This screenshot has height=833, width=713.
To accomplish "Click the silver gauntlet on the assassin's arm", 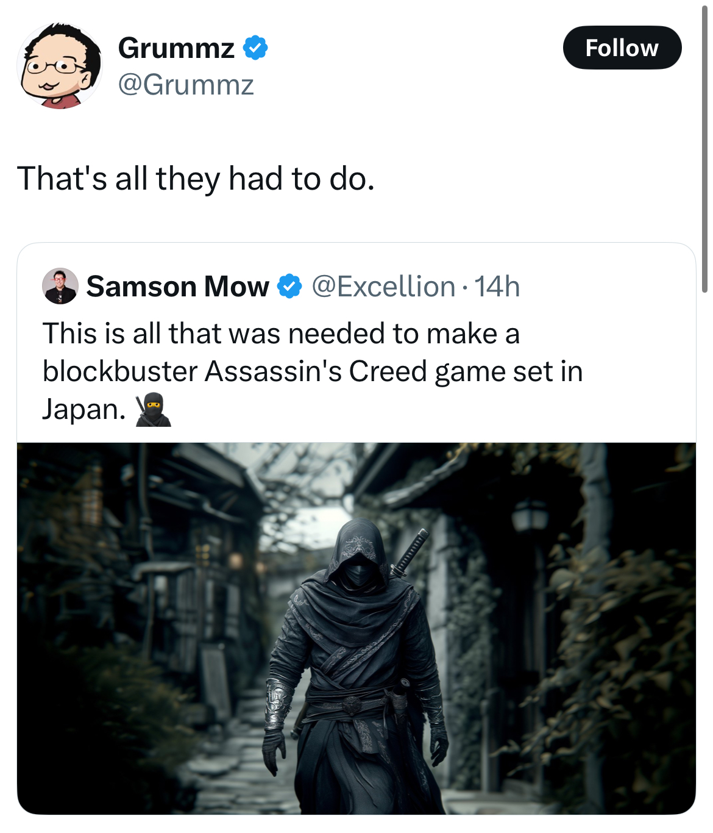I will [x=278, y=703].
